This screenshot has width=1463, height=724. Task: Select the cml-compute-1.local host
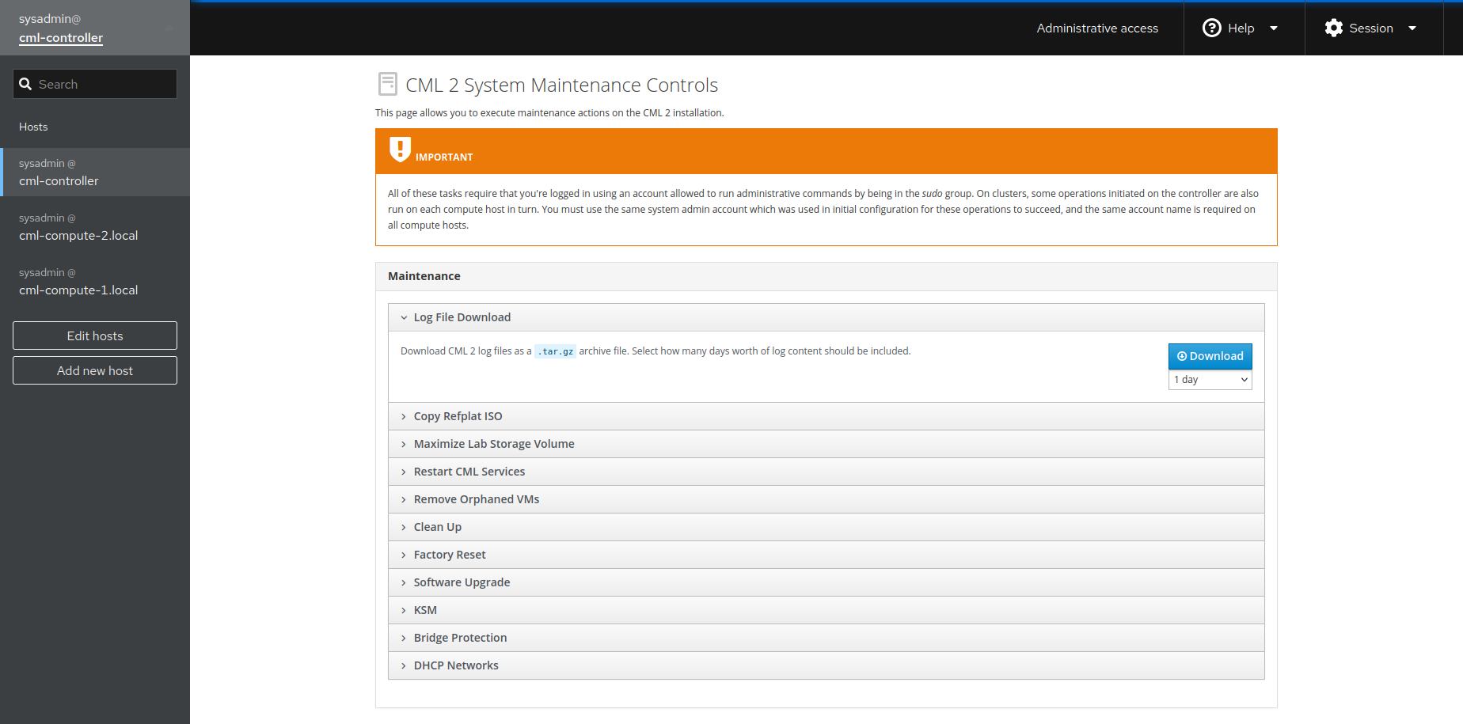coord(95,282)
